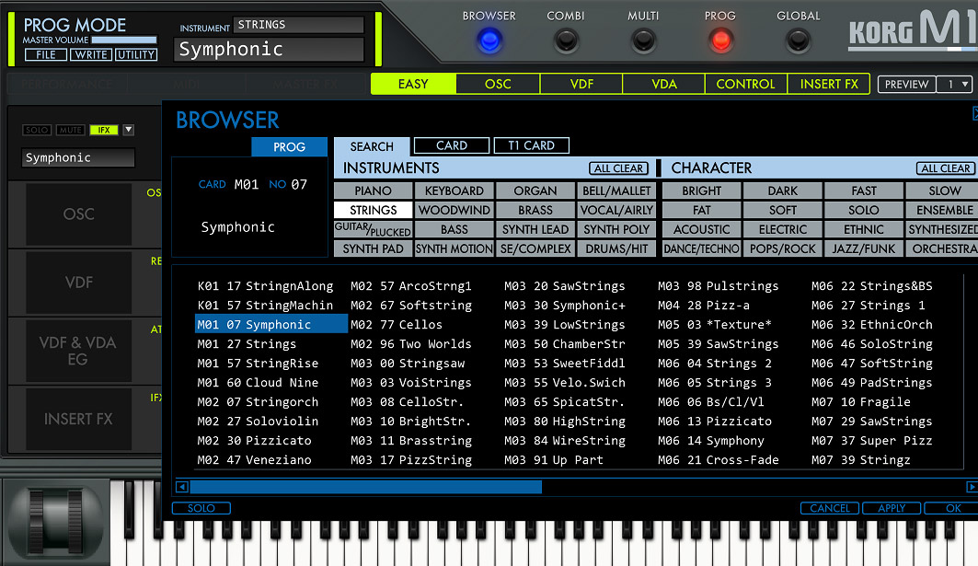Click the GLOBAL mode knob
978x566 pixels.
798,40
